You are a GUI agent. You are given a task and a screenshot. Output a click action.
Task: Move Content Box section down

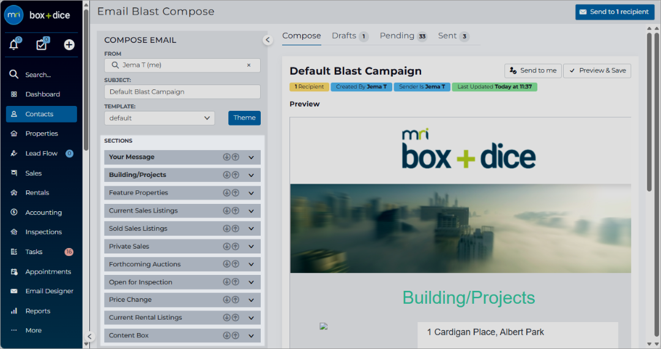[x=227, y=335]
